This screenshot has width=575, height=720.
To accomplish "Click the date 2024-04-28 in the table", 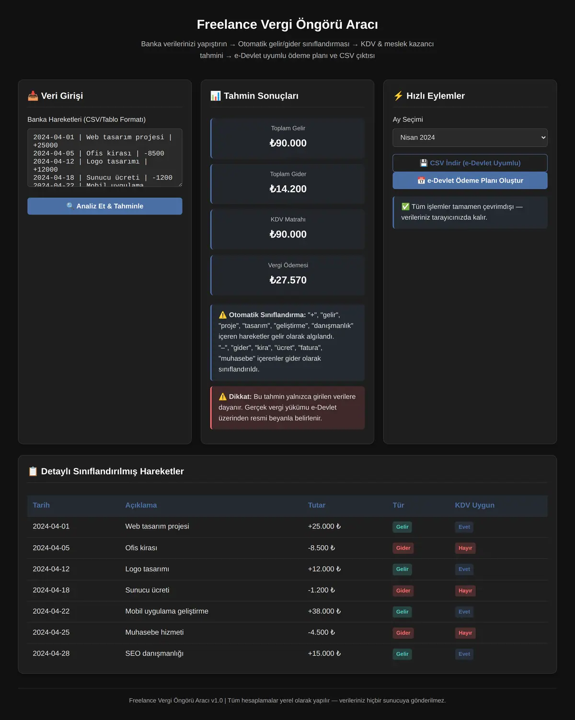I will pyautogui.click(x=51, y=653).
